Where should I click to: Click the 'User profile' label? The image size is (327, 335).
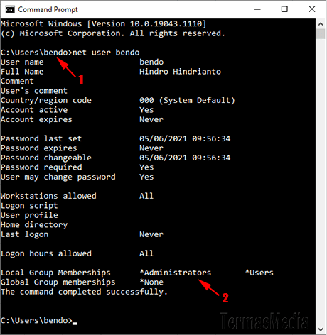29,215
